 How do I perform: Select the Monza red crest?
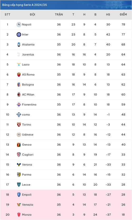19,215
